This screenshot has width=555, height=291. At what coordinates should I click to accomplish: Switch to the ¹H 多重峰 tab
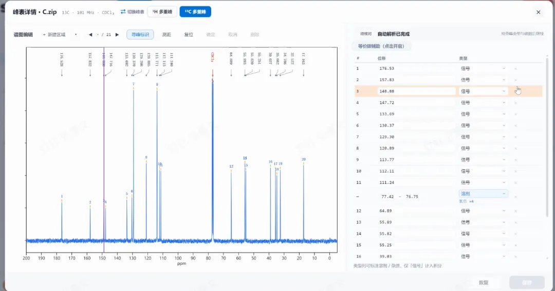point(162,12)
